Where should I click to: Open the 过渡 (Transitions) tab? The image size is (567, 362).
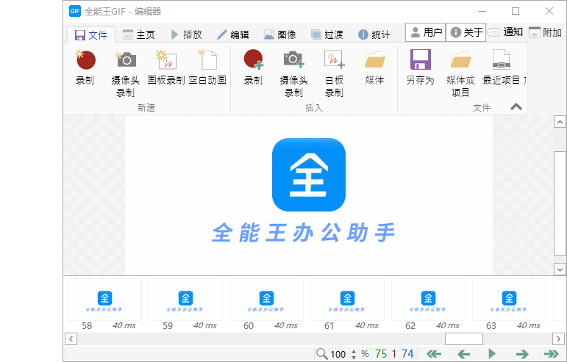pos(327,35)
